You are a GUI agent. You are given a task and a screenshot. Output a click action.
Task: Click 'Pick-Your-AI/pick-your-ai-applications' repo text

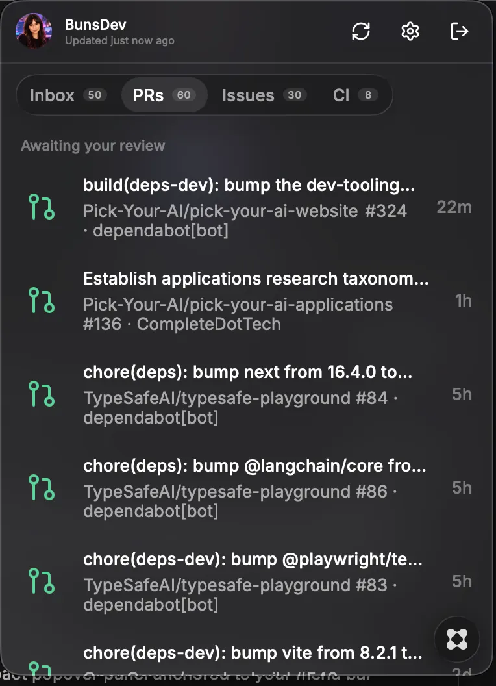[x=238, y=305]
